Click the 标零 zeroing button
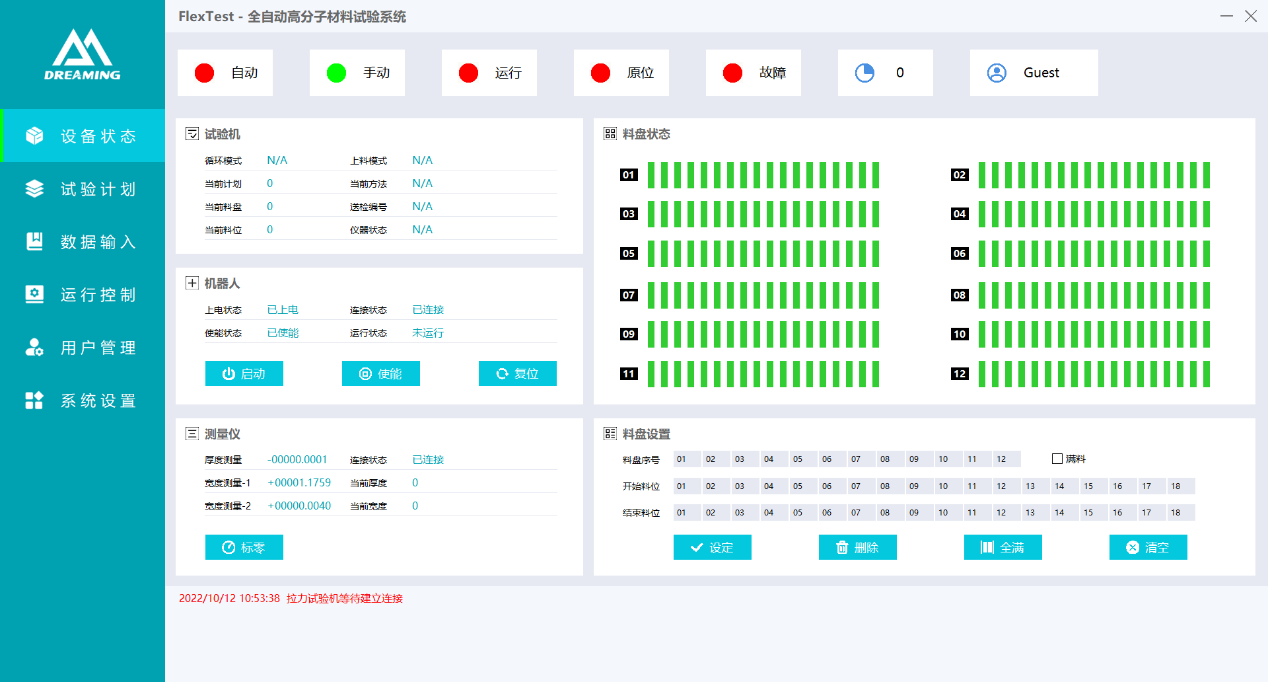This screenshot has height=682, width=1268. [x=244, y=547]
